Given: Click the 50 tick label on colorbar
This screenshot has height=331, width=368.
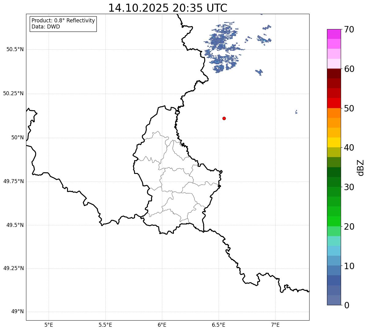Looking at the screenshot, I should tap(349, 108).
